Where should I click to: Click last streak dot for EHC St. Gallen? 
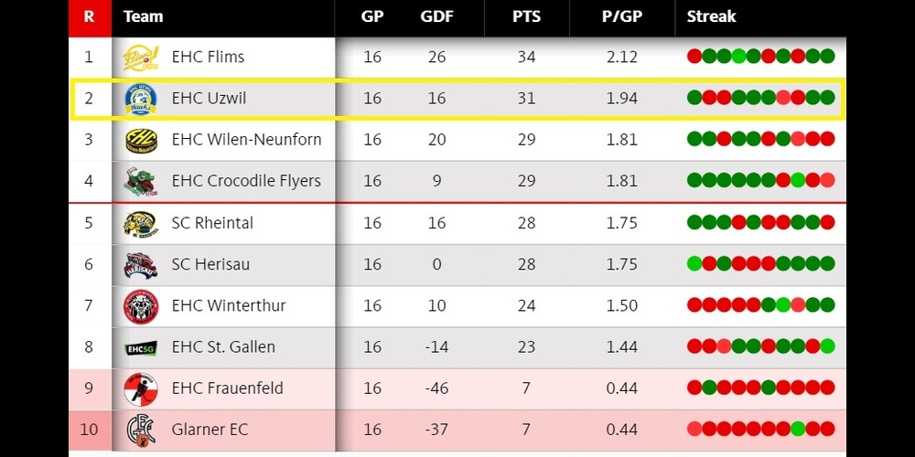click(827, 346)
